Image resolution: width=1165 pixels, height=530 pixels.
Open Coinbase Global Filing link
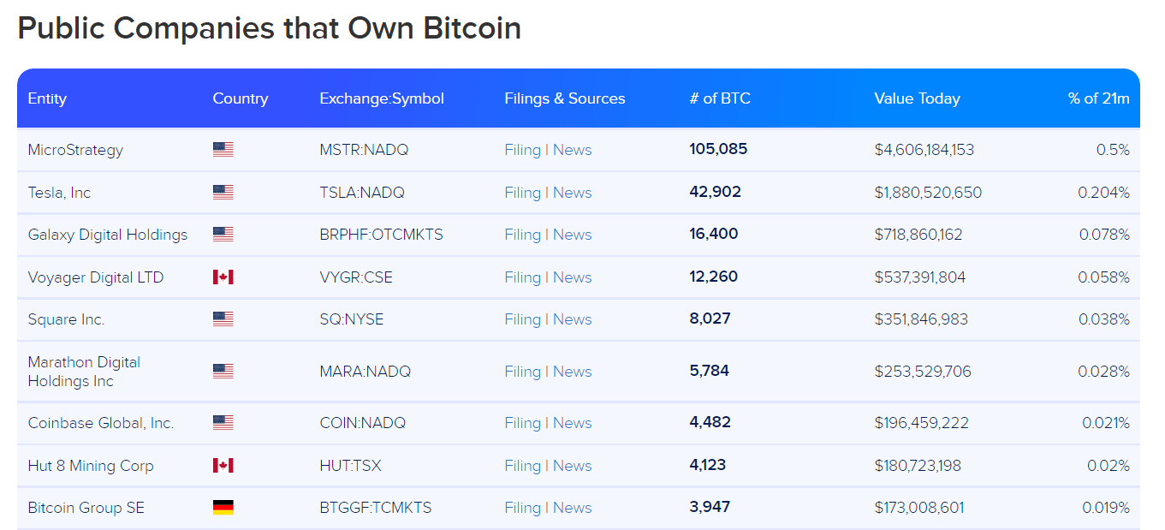point(522,423)
